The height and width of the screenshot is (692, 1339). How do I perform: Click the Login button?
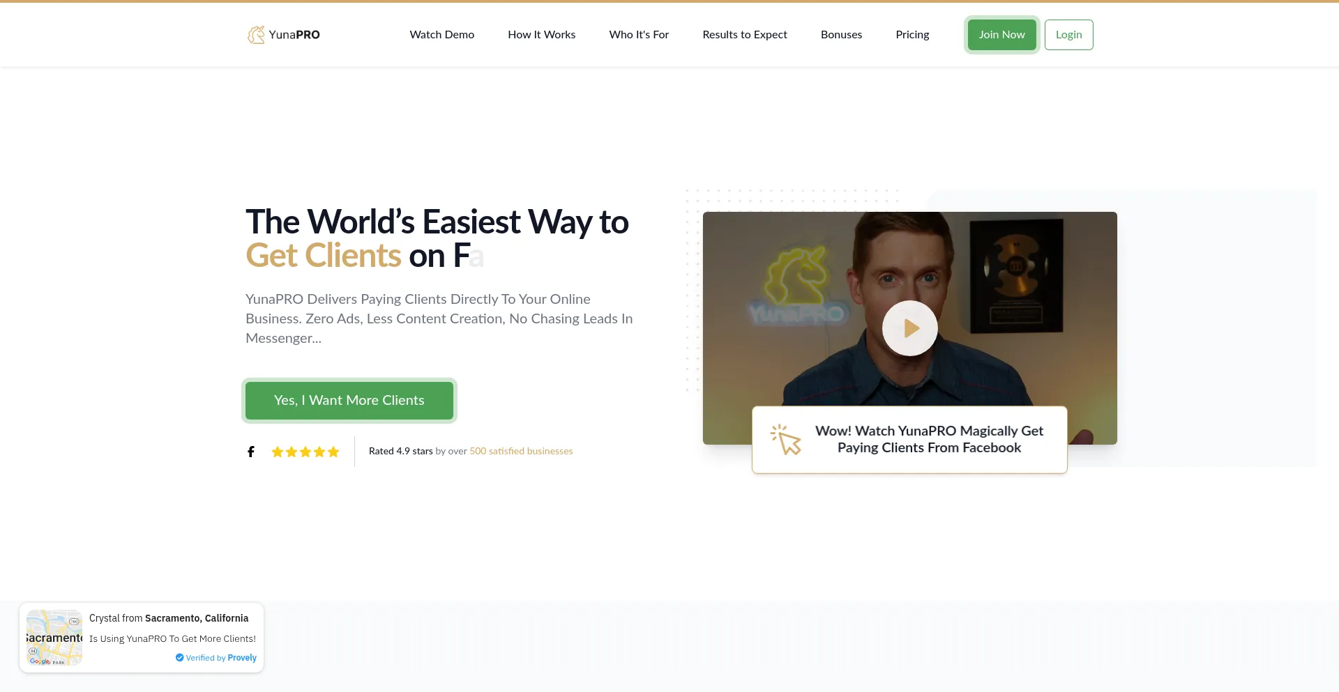pyautogui.click(x=1068, y=35)
